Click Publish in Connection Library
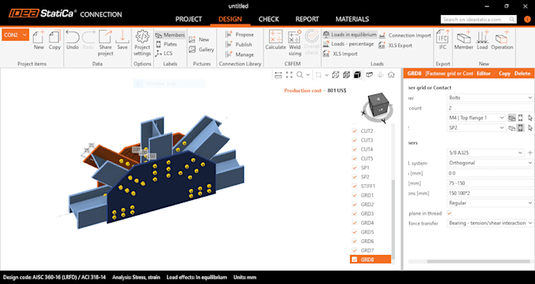This screenshot has width=535, height=284. pyautogui.click(x=239, y=44)
